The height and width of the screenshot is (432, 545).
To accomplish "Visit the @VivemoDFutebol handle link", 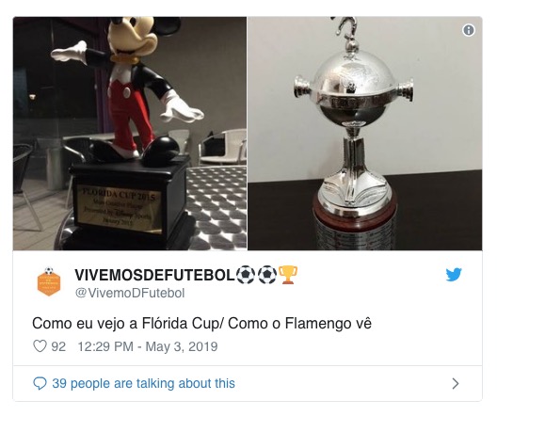I will tap(130, 293).
